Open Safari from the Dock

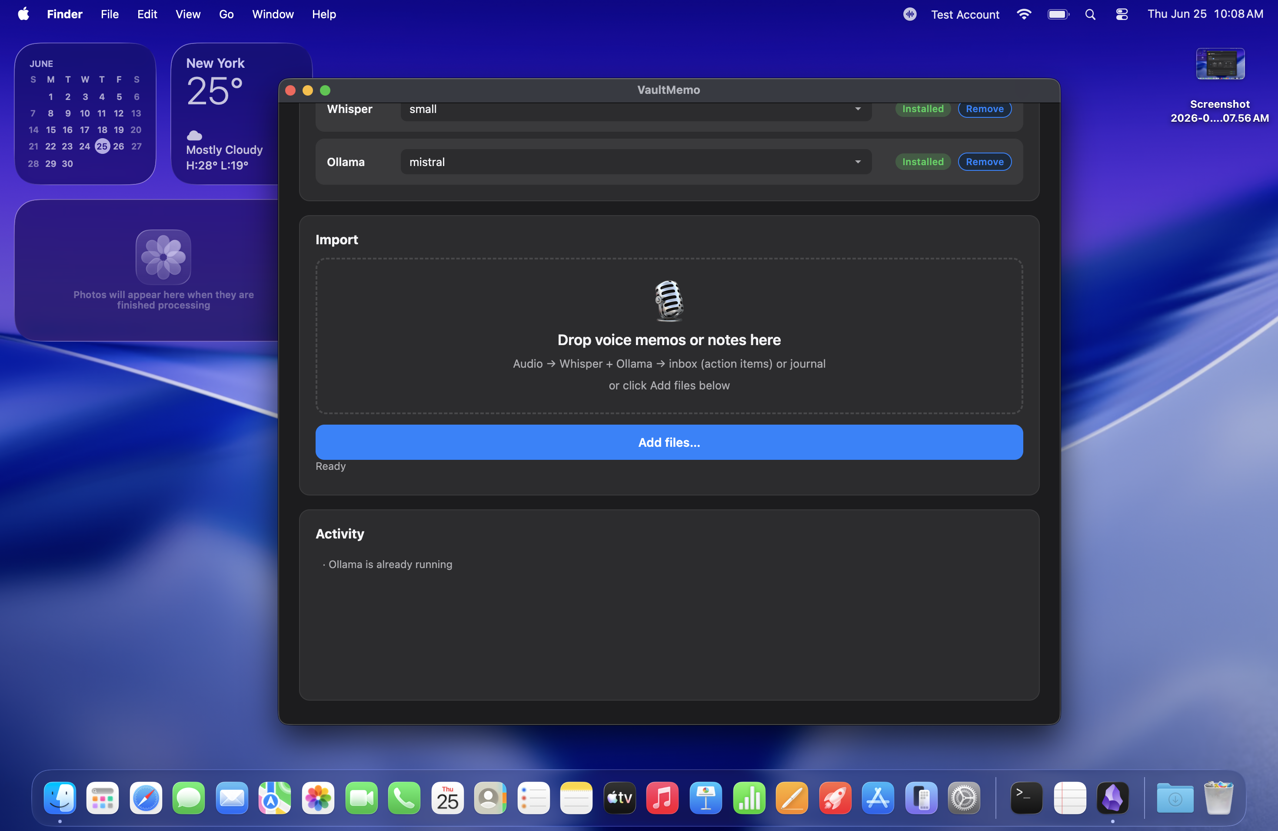tap(146, 798)
